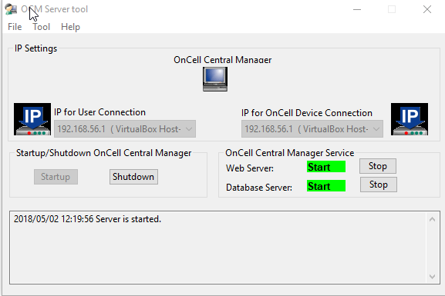Click the green Database Server Start status indicator
The image size is (445, 296).
pyautogui.click(x=326, y=186)
